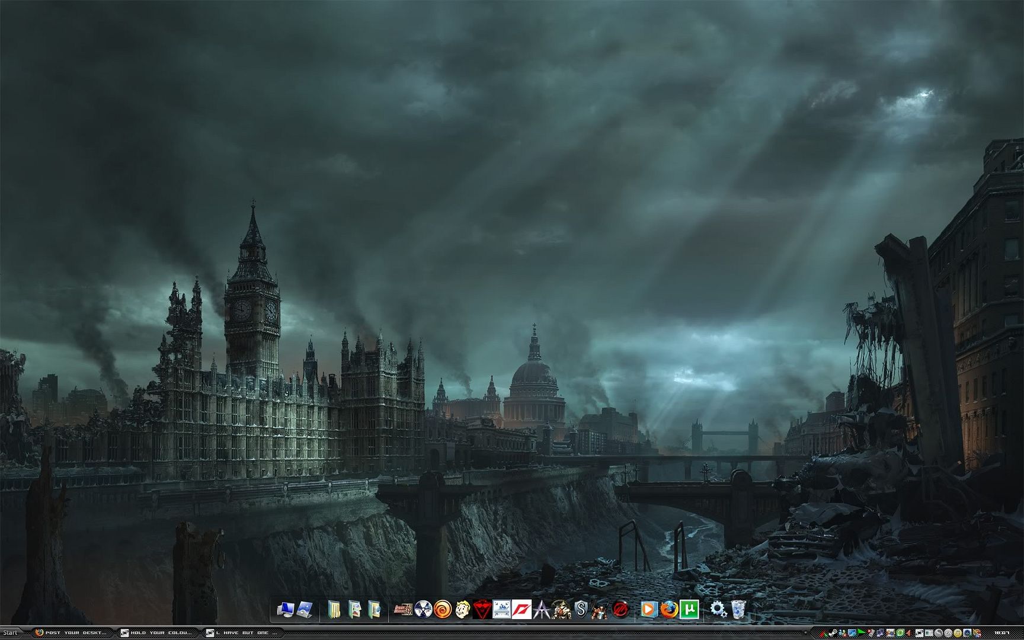
Task: Open the EA tray icon
Action: coord(948,633)
